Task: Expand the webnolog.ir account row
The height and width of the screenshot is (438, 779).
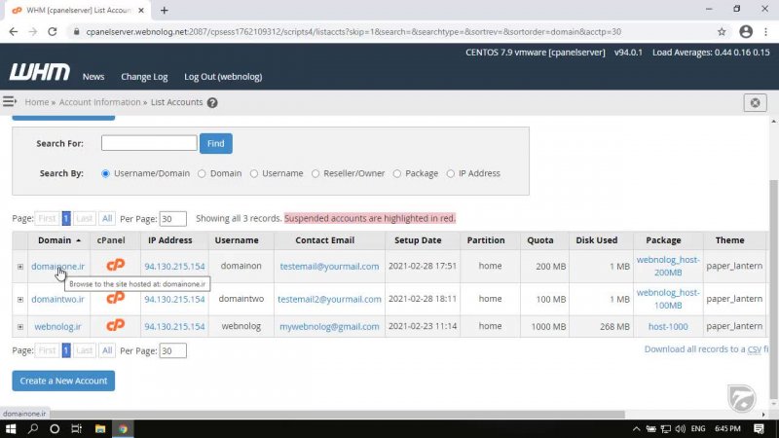Action: 19,327
